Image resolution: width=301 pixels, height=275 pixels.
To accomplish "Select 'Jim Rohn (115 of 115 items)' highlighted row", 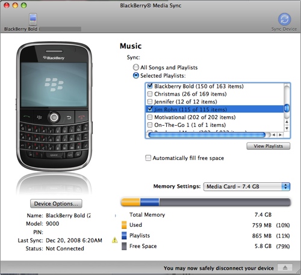I will point(214,109).
